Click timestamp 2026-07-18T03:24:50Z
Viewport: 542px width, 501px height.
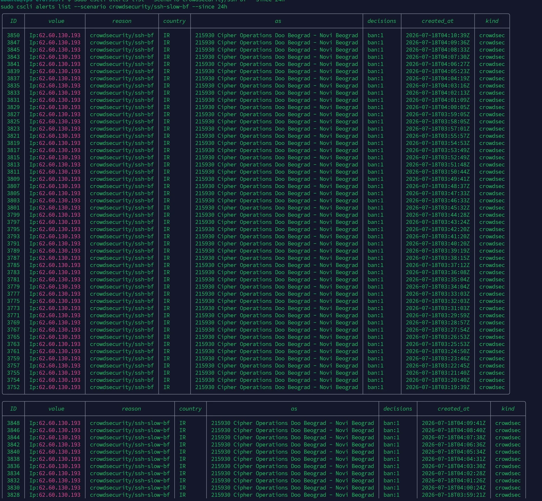pyautogui.click(x=437, y=351)
